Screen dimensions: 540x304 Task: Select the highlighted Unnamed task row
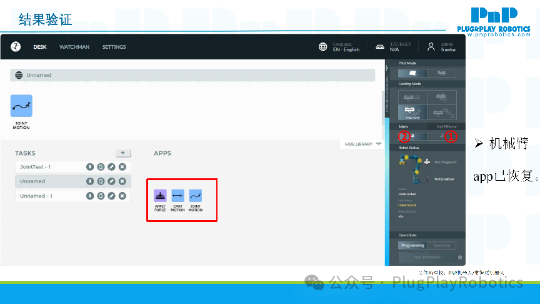click(x=73, y=181)
